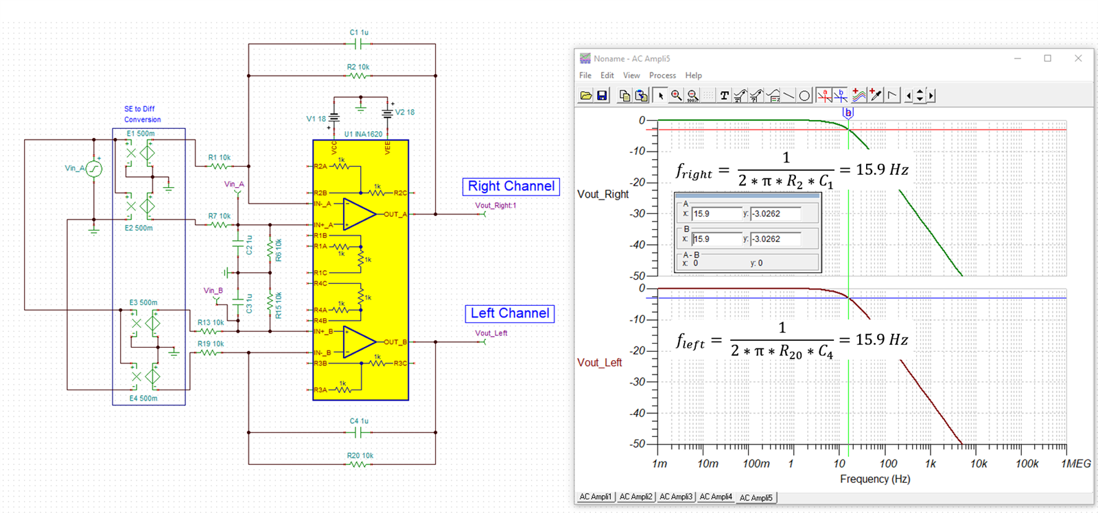The width and height of the screenshot is (1098, 513).
Task: Click the E1 500m source label
Action: click(141, 134)
